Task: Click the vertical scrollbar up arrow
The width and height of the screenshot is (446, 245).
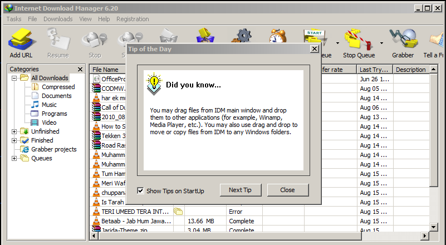Action: click(434, 69)
